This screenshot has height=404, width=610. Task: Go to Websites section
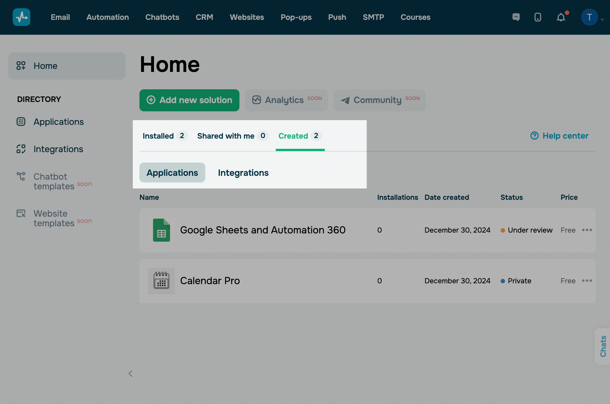[x=247, y=17]
